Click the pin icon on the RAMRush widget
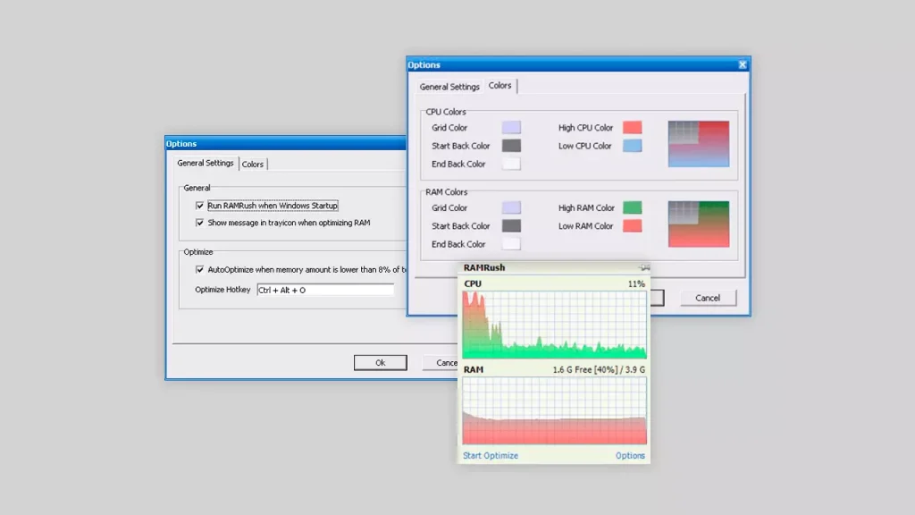Viewport: 915px width, 515px height. point(644,267)
